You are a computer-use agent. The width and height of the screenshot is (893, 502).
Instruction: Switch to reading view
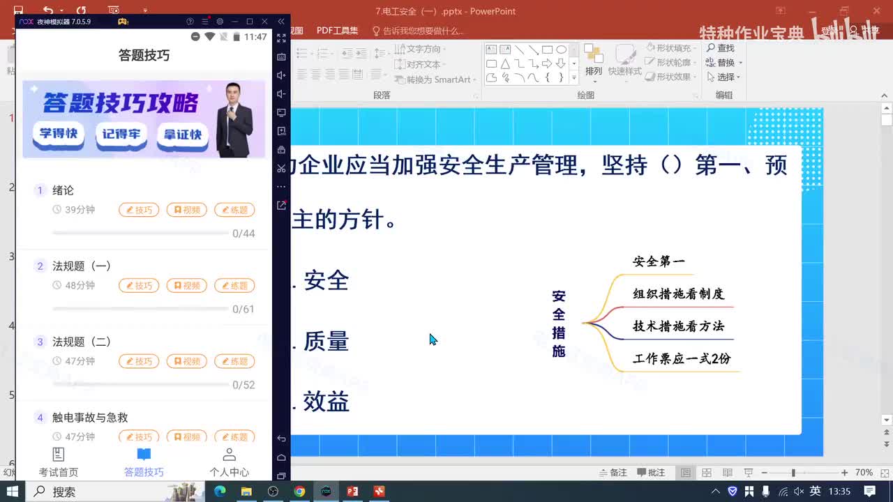727,473
